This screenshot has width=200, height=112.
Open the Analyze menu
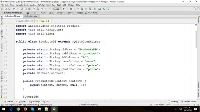pos(33,5)
